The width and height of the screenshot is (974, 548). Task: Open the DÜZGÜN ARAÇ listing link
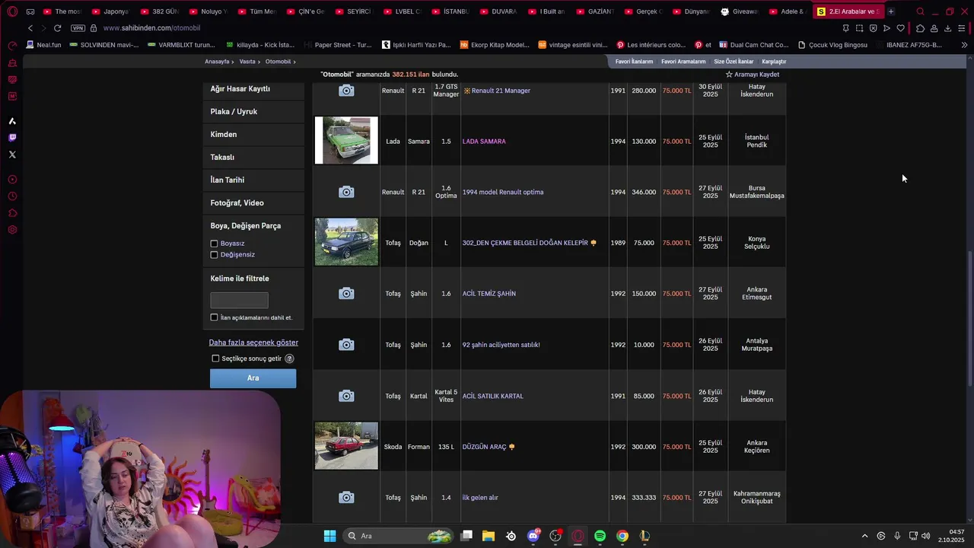(x=484, y=447)
